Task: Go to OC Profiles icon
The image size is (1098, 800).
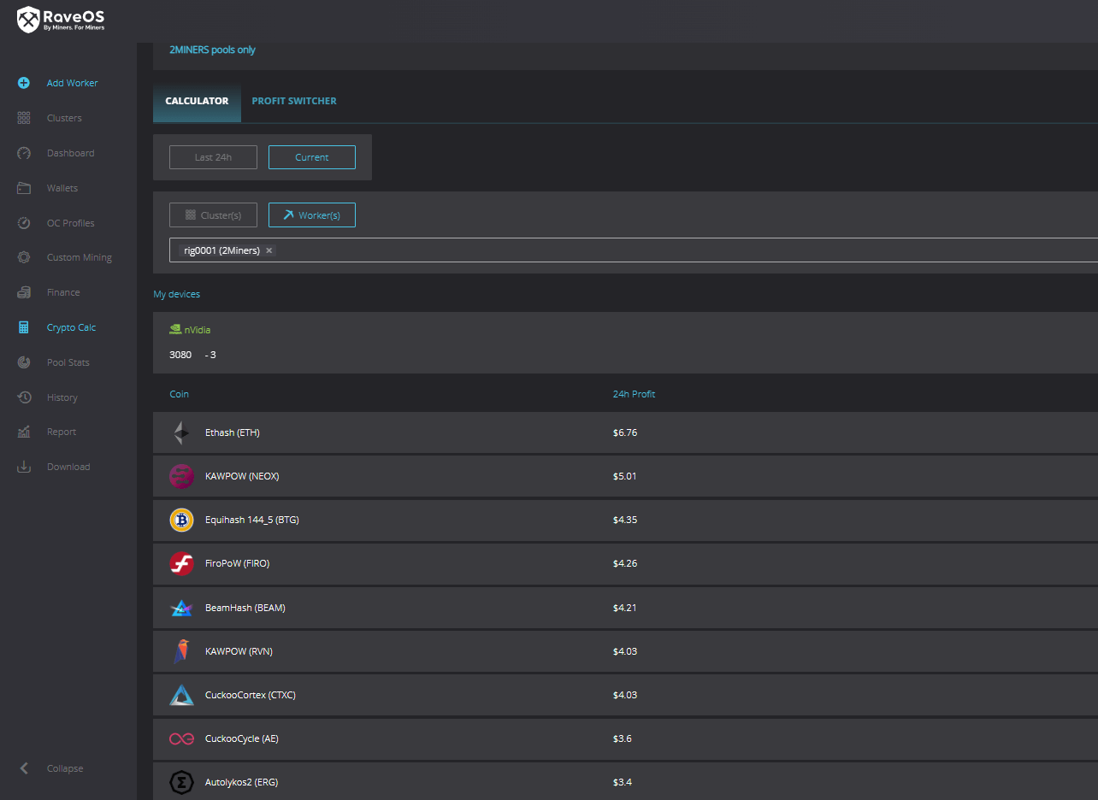Action: coord(24,223)
